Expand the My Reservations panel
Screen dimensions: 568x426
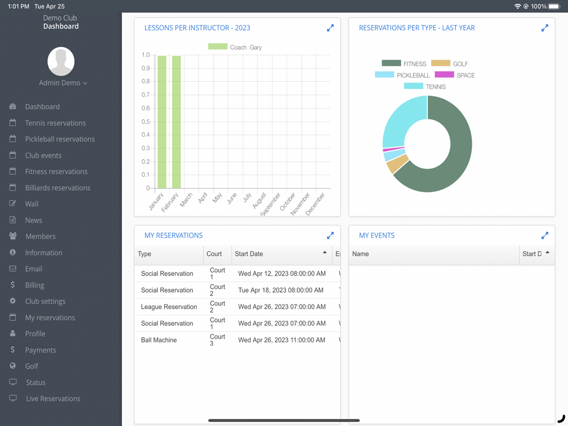(330, 236)
